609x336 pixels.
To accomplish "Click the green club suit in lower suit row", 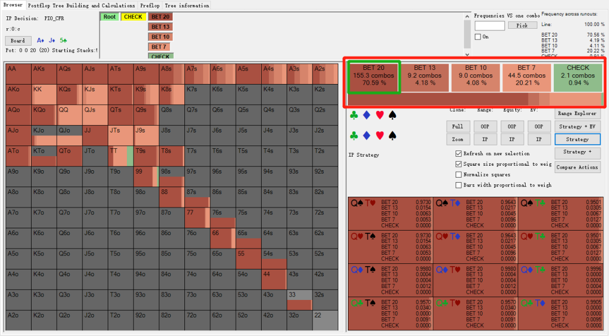I will pos(354,135).
